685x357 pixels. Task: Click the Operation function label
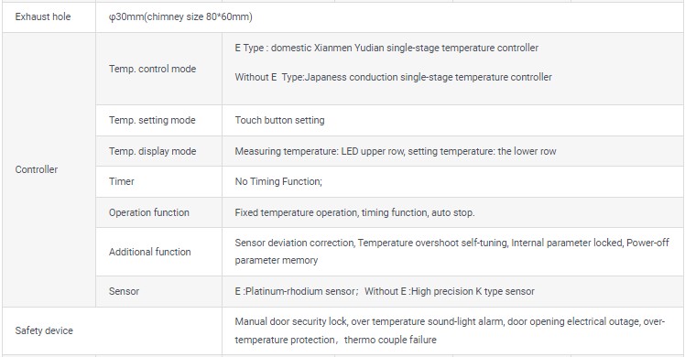click(x=149, y=212)
